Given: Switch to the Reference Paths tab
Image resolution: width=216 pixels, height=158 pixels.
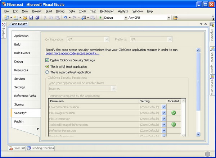Looking at the screenshot, I should point(26,96).
